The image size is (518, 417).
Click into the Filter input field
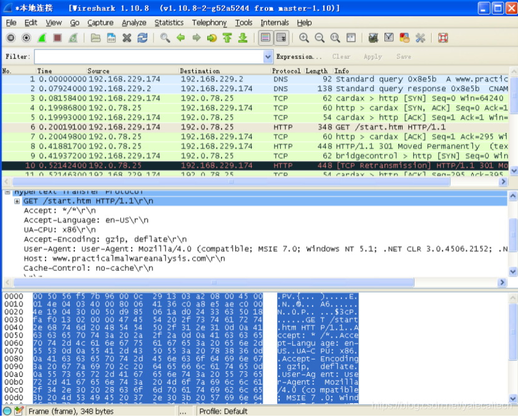[x=149, y=57]
